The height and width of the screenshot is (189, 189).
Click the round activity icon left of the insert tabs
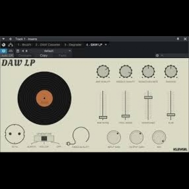tap(4, 45)
